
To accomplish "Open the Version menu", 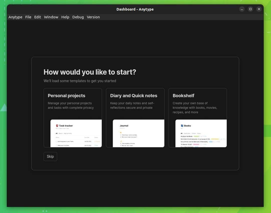I will [93, 17].
